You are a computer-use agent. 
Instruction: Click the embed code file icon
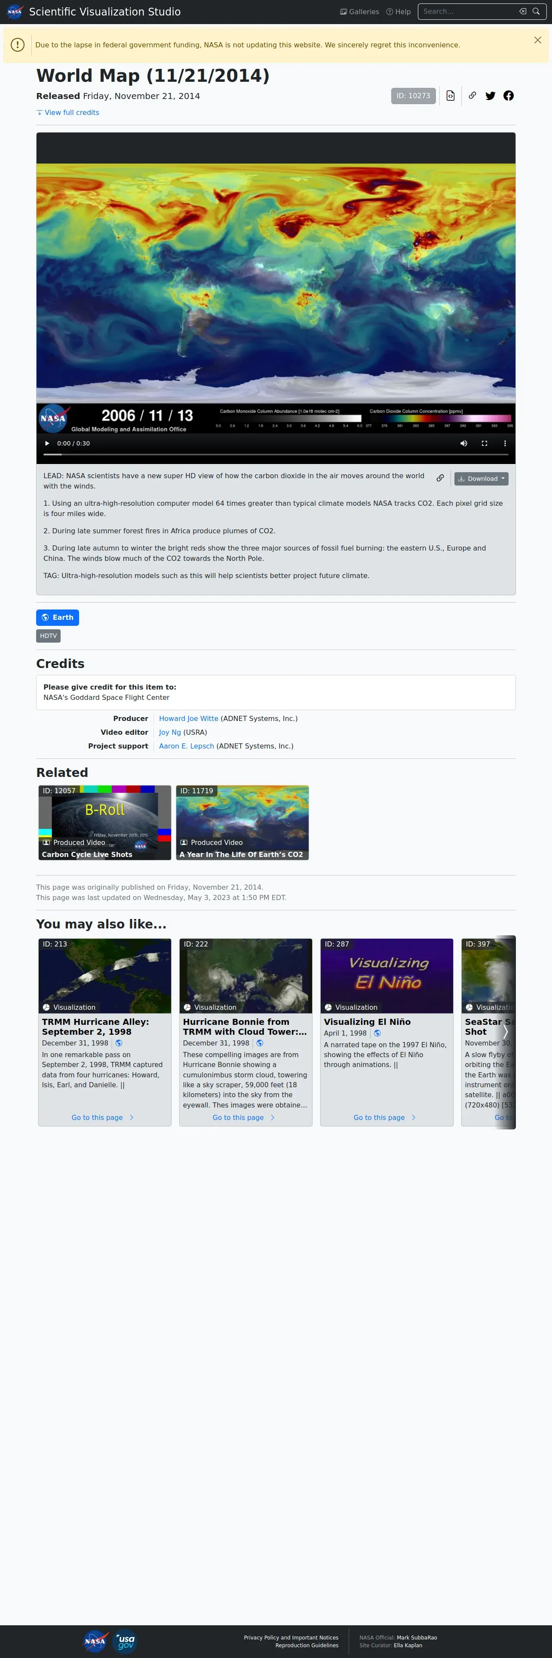[x=451, y=96]
